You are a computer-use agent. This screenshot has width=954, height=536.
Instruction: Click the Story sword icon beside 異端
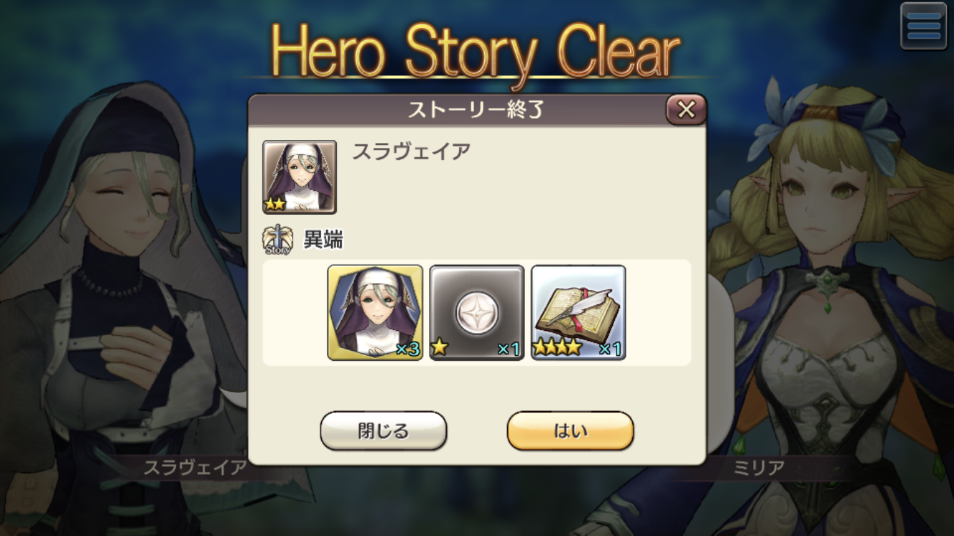pyautogui.click(x=277, y=240)
